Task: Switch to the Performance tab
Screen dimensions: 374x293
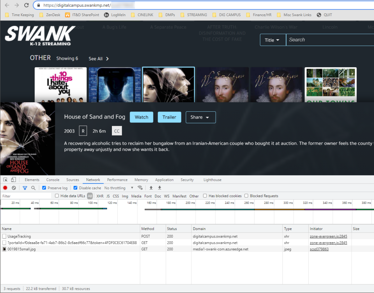Action: pyautogui.click(x=117, y=180)
